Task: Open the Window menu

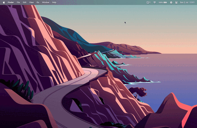Action: tap(46, 2)
